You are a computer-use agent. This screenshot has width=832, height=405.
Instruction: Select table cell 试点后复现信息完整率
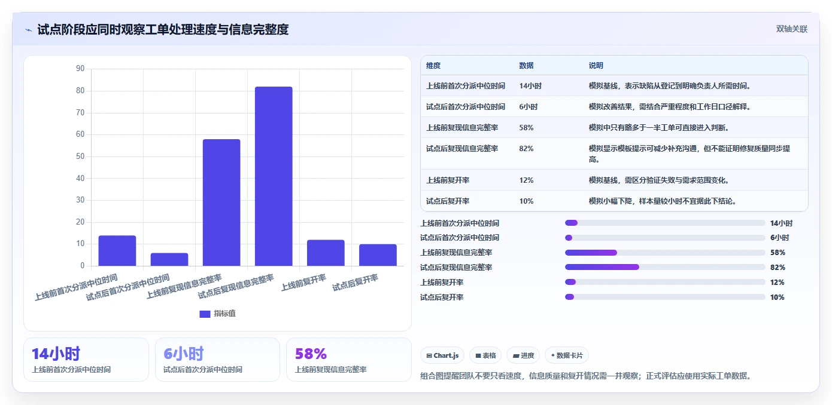tap(462, 148)
